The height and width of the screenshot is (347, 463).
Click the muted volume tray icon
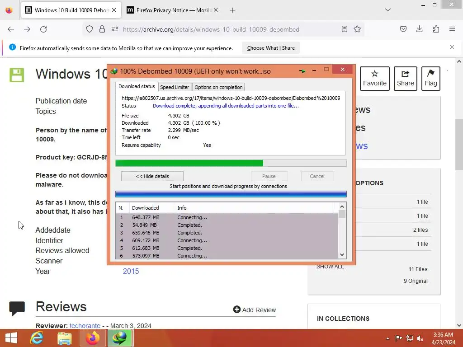(x=420, y=338)
